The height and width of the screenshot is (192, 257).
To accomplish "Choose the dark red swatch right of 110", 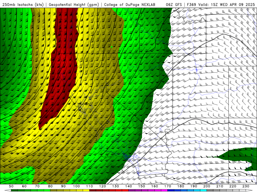I will click(x=93, y=190).
